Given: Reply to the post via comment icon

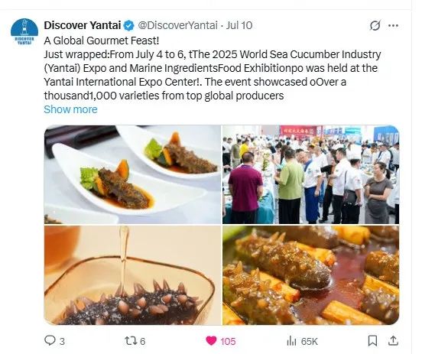Looking at the screenshot, I should tap(50, 340).
